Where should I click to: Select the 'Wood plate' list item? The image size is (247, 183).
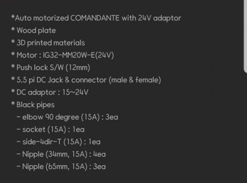point(34,30)
